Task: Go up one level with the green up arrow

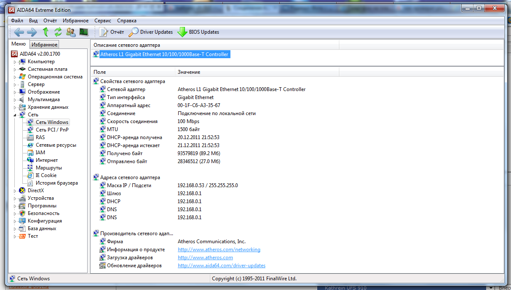Action: [45, 32]
